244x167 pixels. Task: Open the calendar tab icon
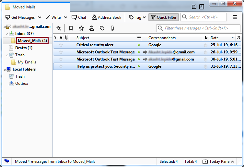point(194,7)
